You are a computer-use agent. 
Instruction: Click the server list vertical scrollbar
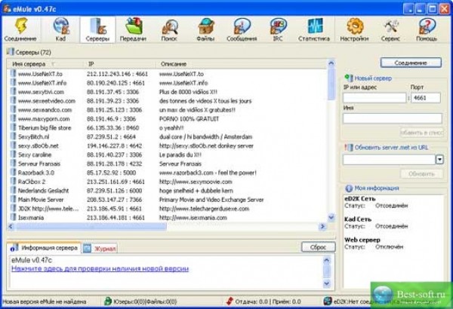coord(331,143)
